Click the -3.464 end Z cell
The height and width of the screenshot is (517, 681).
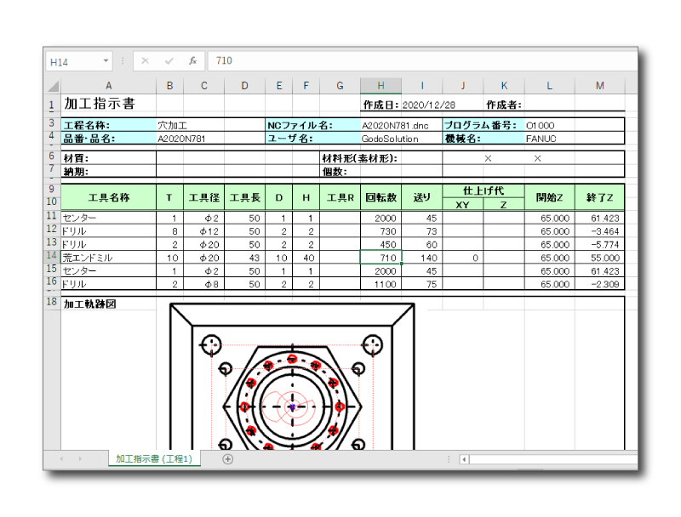pyautogui.click(x=600, y=231)
